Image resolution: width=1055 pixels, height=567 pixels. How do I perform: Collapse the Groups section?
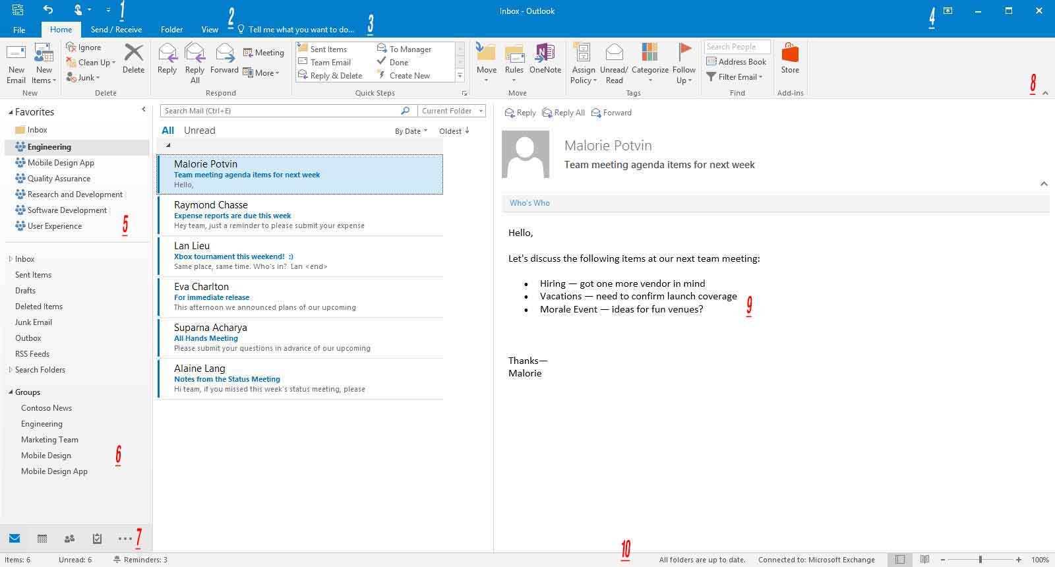(x=11, y=392)
